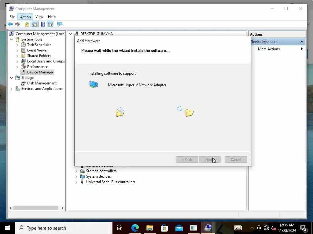Click the Task Scheduler clock icon
The image size is (313, 234).
pos(23,45)
